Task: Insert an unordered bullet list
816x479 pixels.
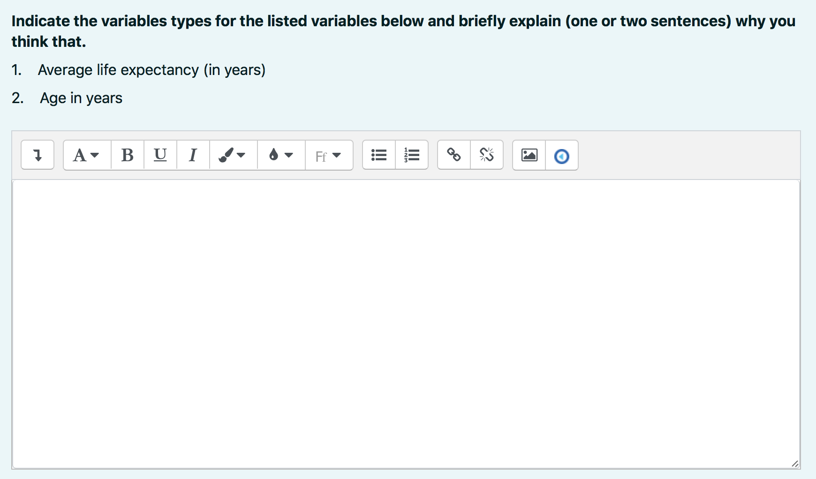Action: [x=379, y=155]
